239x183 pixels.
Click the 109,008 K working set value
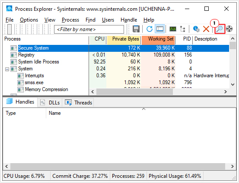pos(164,55)
